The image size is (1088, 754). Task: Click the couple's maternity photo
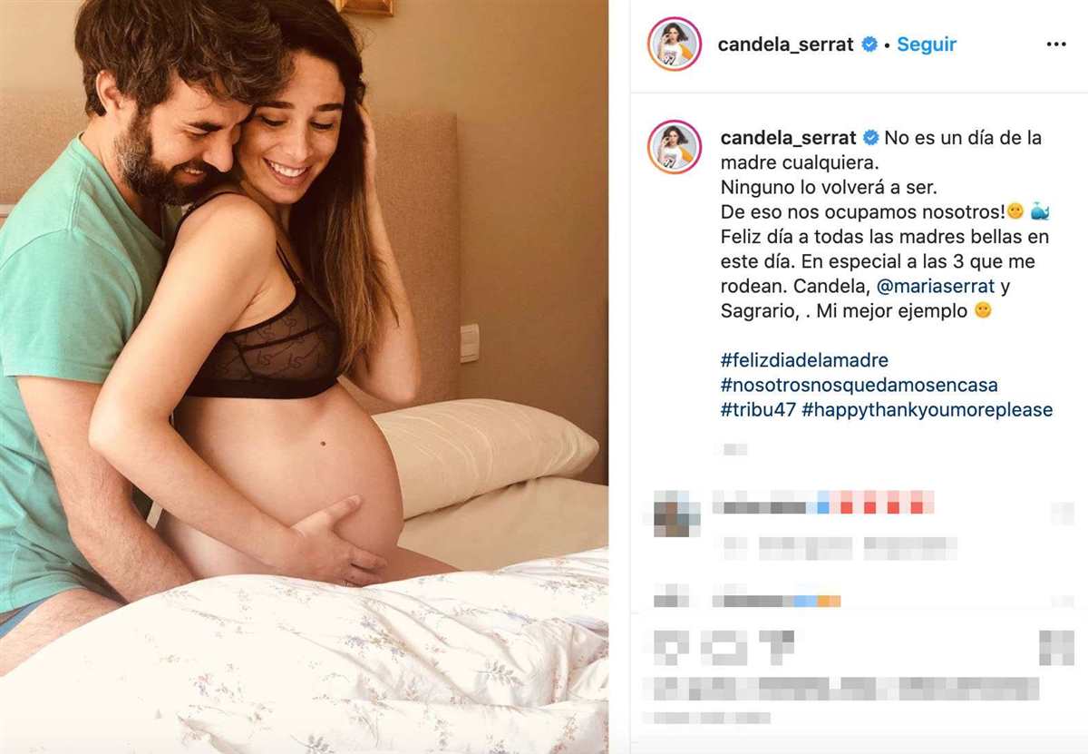pyautogui.click(x=304, y=377)
